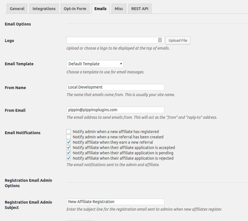Edit the Registration Email Admin Subject field
The height and width of the screenshot is (221, 248).
coord(115,202)
